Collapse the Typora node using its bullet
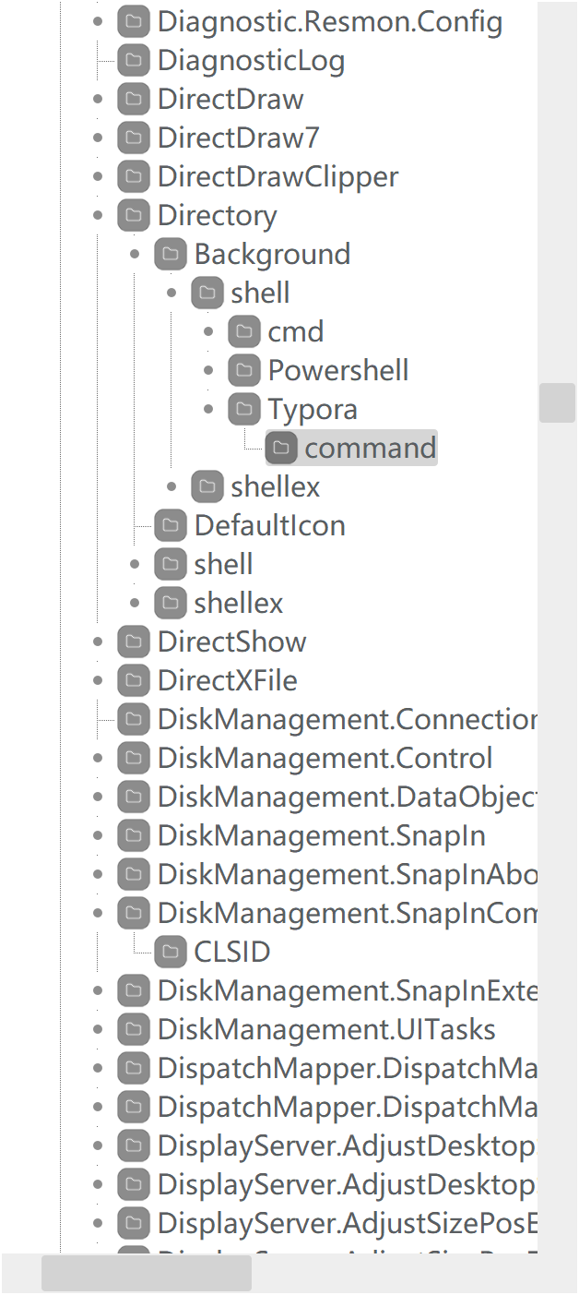The width and height of the screenshot is (579, 1295). point(209,409)
